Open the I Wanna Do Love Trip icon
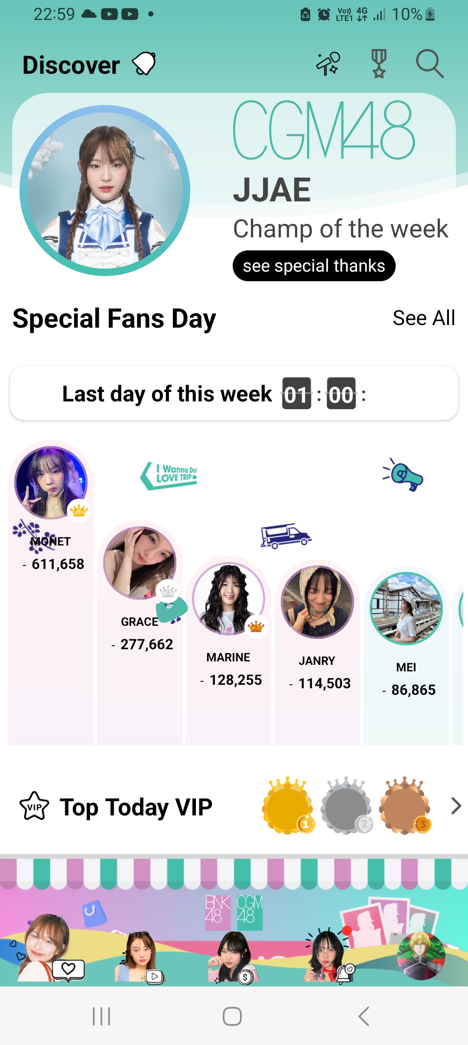 click(169, 476)
